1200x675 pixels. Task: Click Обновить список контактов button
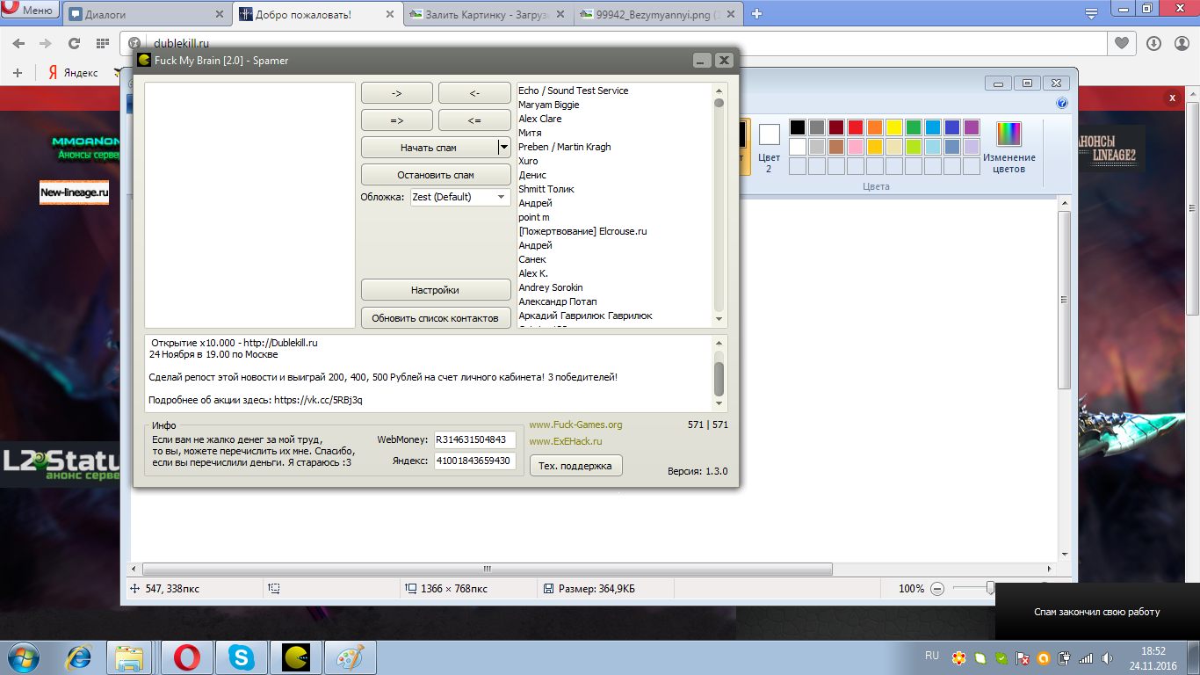[436, 317]
